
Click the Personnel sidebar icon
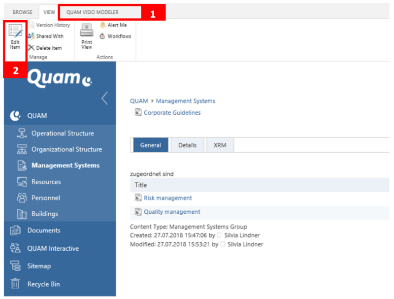pyautogui.click(x=22, y=198)
